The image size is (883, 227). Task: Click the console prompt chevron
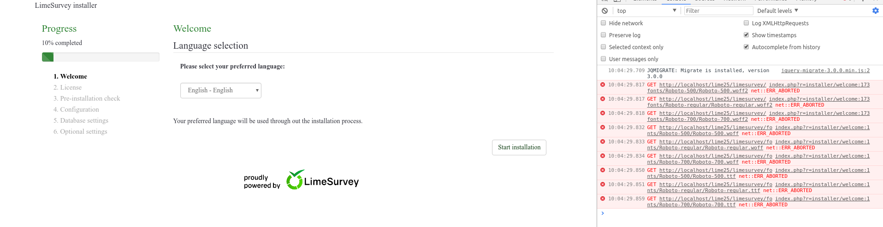[x=603, y=213]
